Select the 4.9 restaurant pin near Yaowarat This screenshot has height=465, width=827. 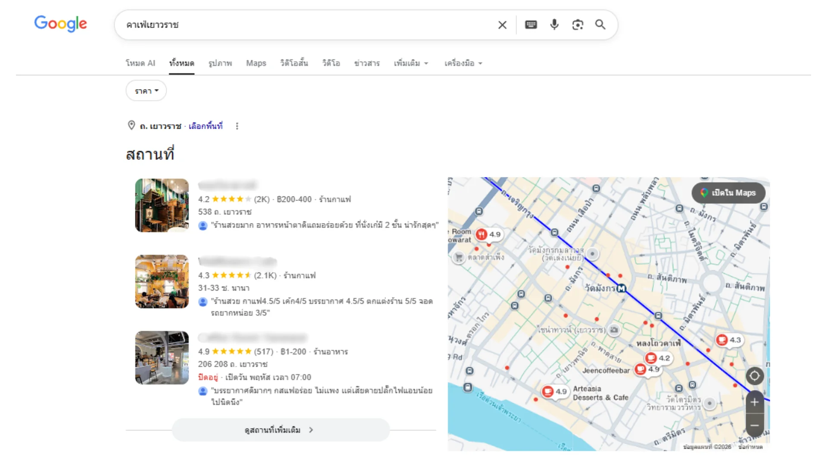click(488, 235)
